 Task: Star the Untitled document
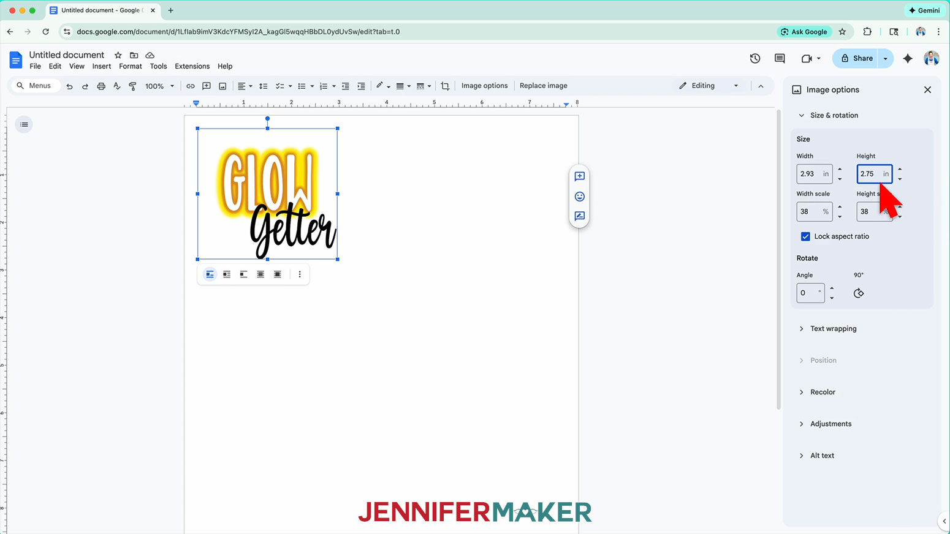118,55
